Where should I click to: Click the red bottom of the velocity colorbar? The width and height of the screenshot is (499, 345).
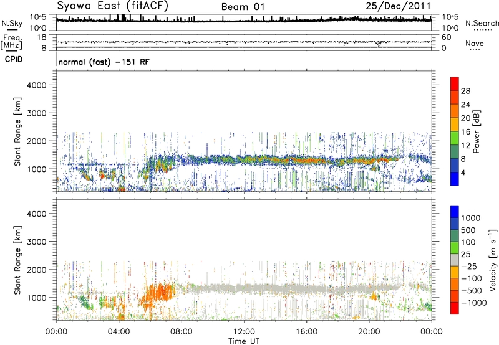pos(455,308)
